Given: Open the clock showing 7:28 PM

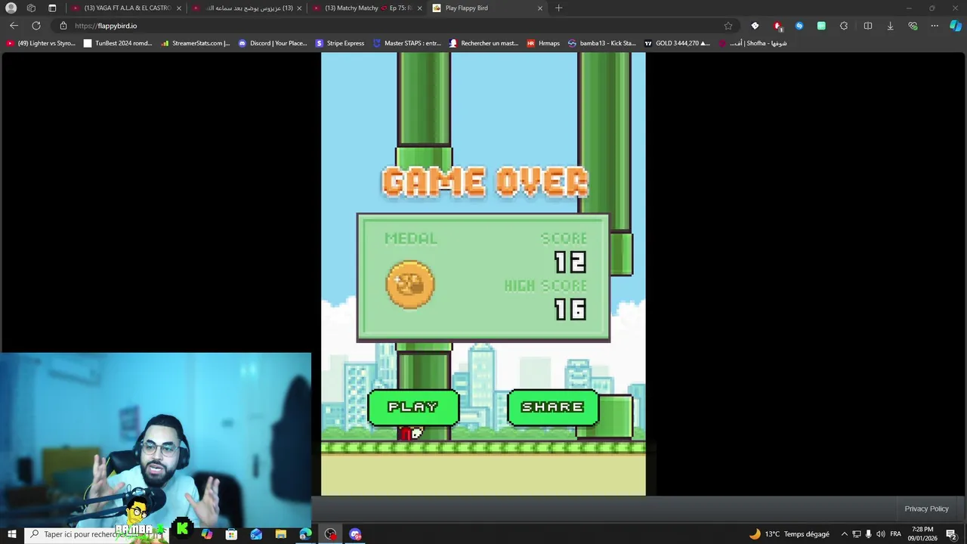Looking at the screenshot, I should [922, 534].
